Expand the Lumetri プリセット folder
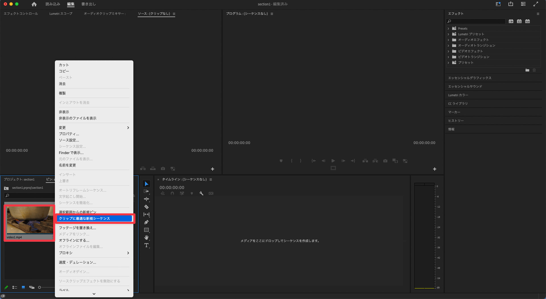The image size is (546, 299). click(x=448, y=34)
